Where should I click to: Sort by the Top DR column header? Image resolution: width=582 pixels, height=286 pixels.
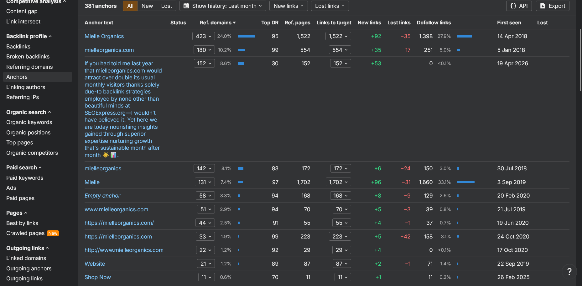click(x=270, y=23)
